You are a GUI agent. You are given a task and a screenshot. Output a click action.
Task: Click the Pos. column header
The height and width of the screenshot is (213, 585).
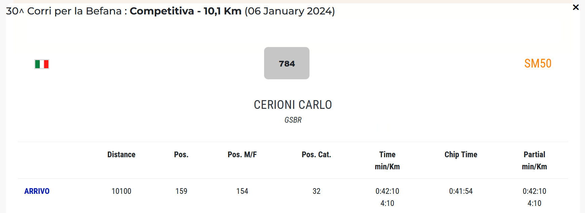(x=181, y=155)
